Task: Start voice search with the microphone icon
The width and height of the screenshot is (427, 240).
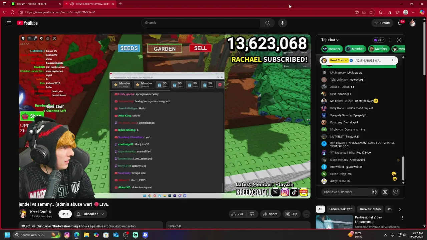Action: [x=283, y=23]
